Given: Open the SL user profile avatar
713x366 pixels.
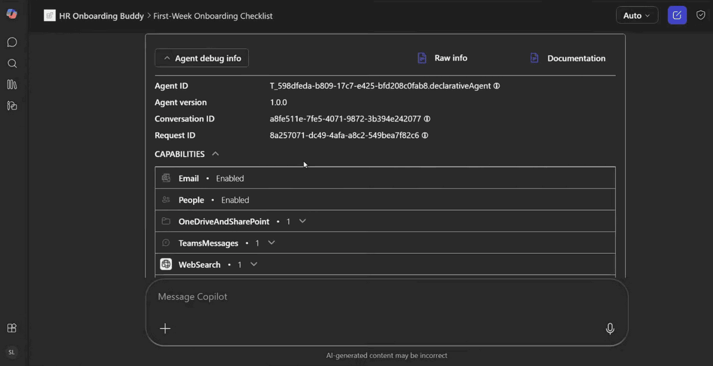Looking at the screenshot, I should (x=12, y=352).
